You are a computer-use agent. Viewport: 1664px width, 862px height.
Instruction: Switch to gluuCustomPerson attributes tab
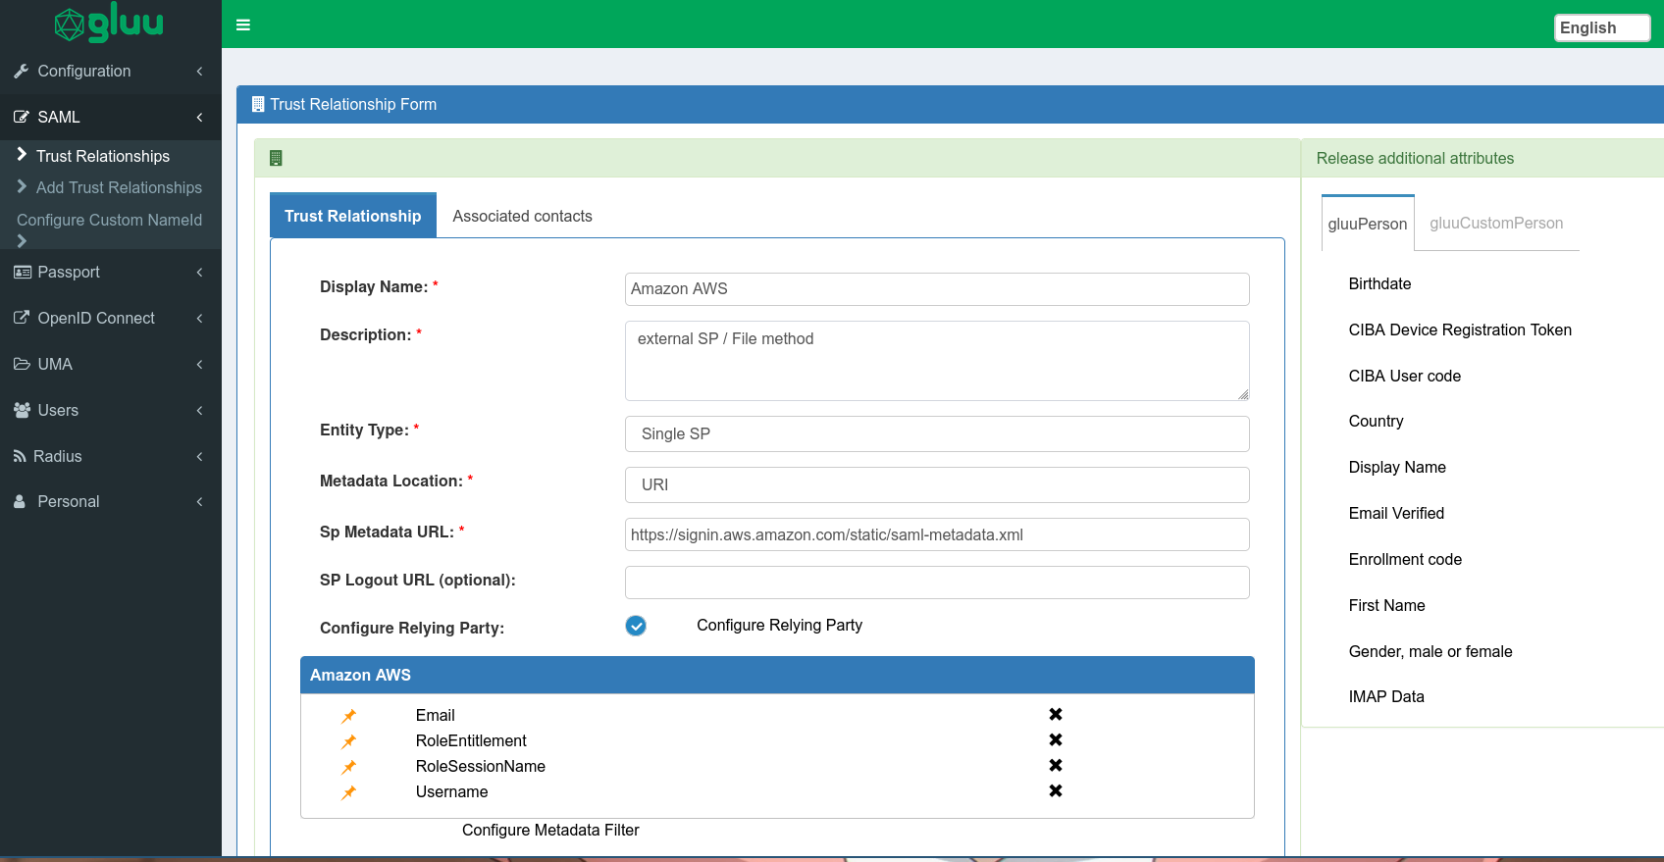pos(1496,223)
